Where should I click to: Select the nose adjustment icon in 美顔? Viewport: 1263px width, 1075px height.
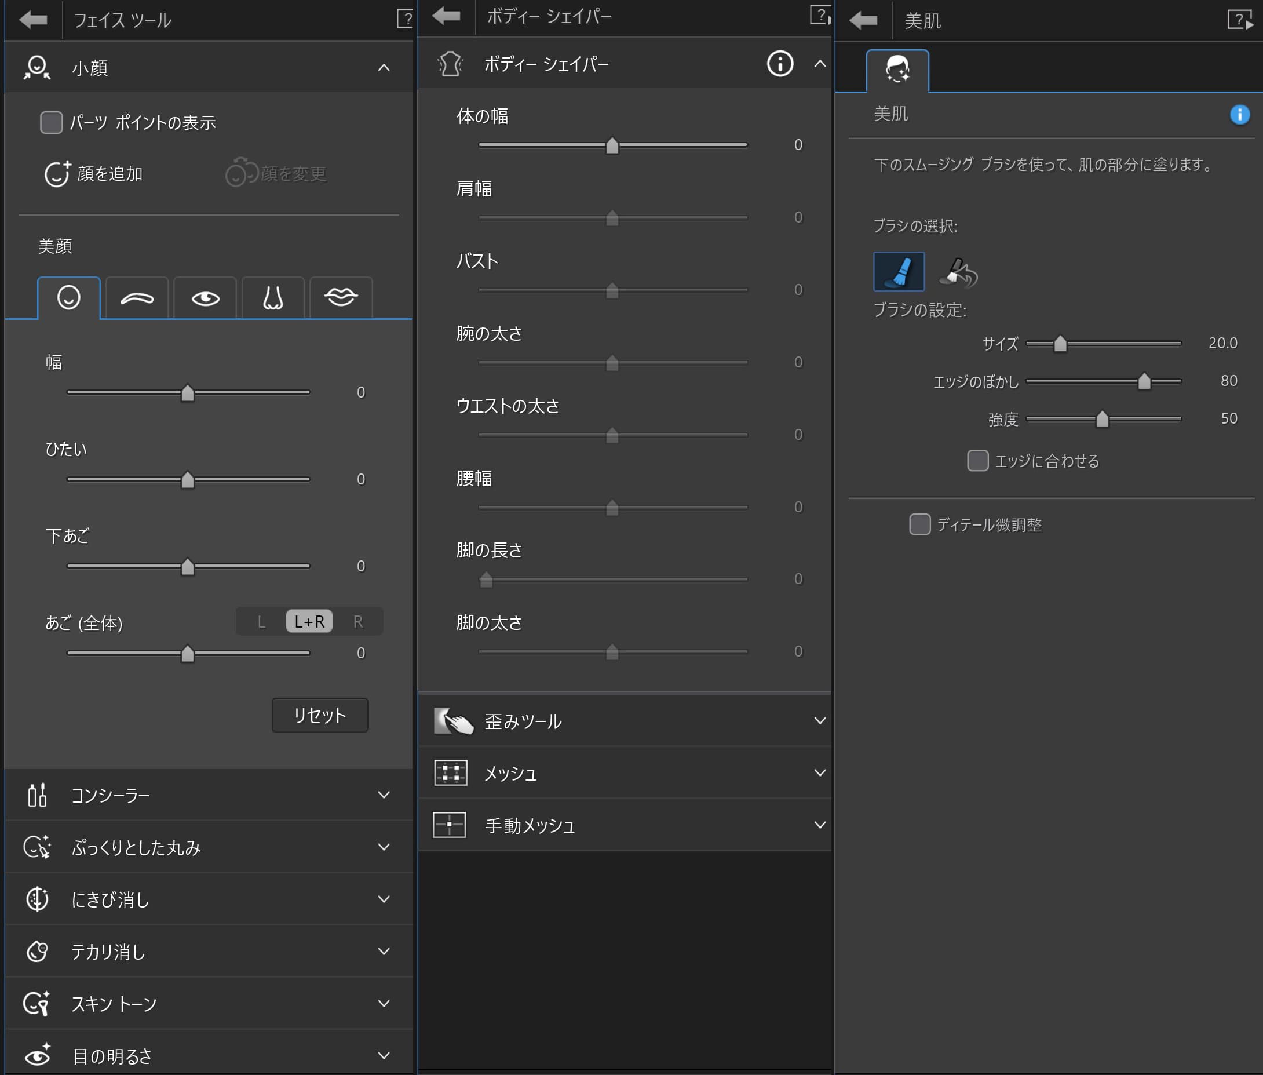[273, 297]
